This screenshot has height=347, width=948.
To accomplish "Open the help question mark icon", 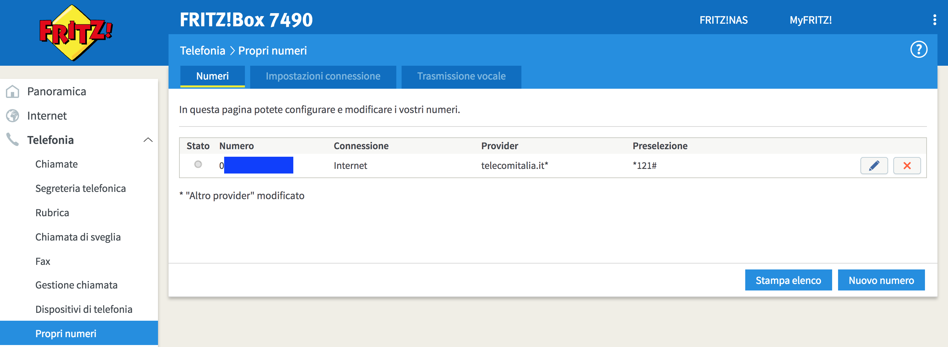I will pos(919,50).
